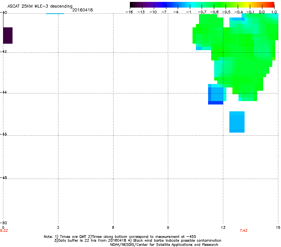Click the NOAA/NESDIS credit line
This screenshot has width=281, height=247.
point(164,245)
